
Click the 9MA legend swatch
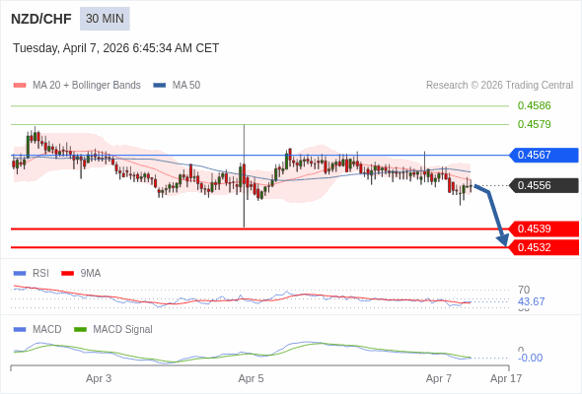tap(67, 274)
